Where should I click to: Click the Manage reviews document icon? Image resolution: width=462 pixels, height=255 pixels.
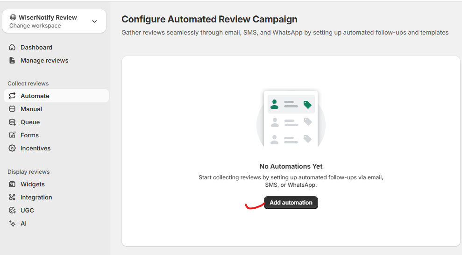click(13, 60)
